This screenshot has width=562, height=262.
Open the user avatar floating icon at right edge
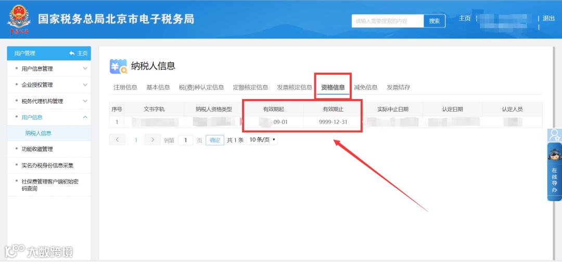click(555, 135)
